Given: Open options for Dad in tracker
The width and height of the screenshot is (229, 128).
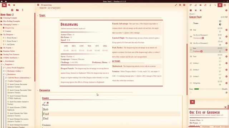Looking at the screenshot, I should pyautogui.click(x=226, y=30).
